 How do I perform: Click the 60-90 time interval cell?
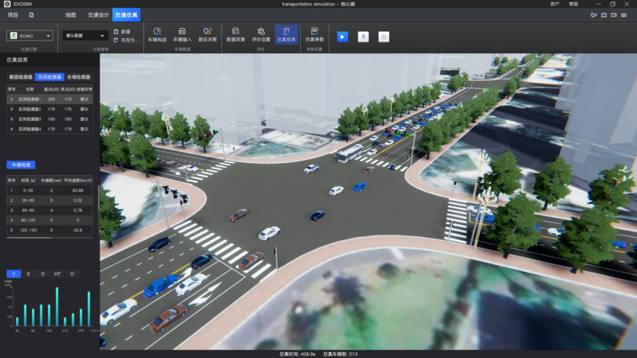[28, 210]
